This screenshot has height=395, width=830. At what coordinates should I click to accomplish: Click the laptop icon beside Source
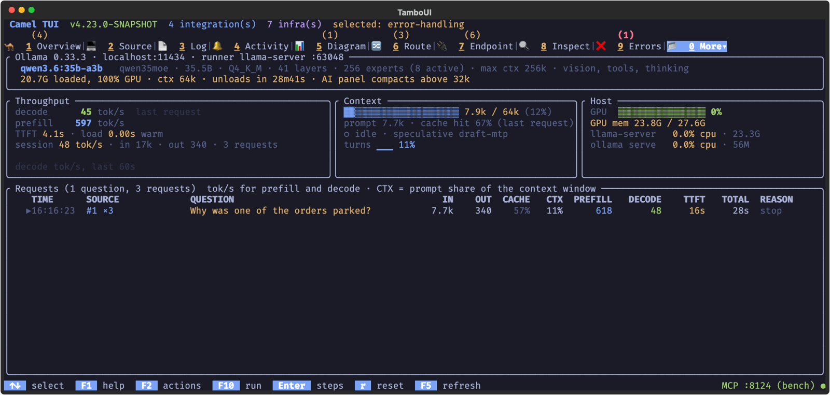91,46
